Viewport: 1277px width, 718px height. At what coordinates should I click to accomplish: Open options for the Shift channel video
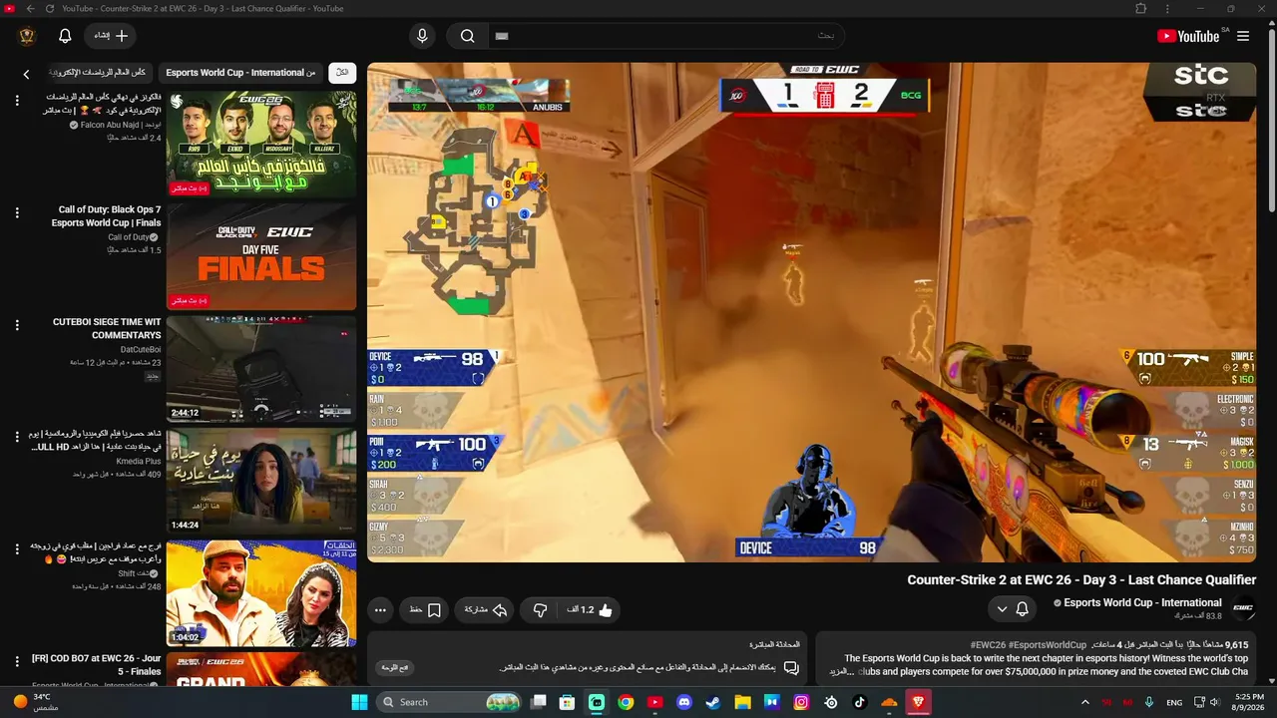coord(17,549)
